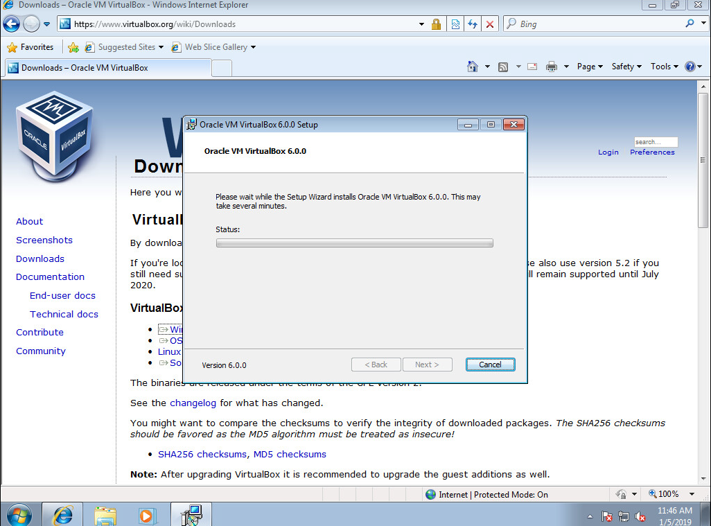
Task: Open Windows Explorer folder in taskbar
Action: click(105, 516)
